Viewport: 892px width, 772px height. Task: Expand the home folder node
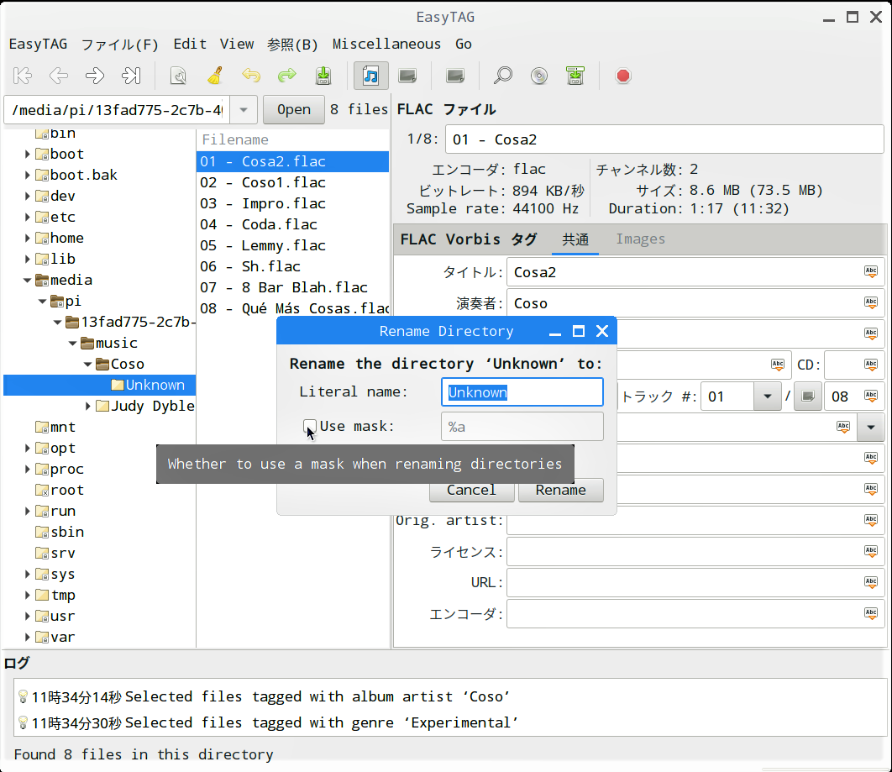point(27,239)
